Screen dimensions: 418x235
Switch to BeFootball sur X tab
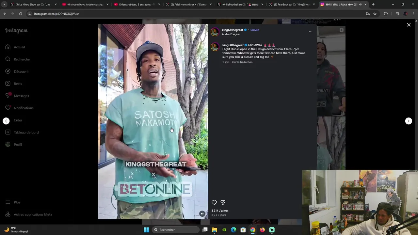240,5
